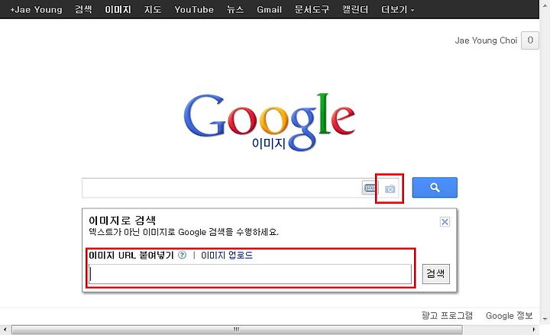
Task: Open 뉴스 from the top bar
Action: (235, 9)
